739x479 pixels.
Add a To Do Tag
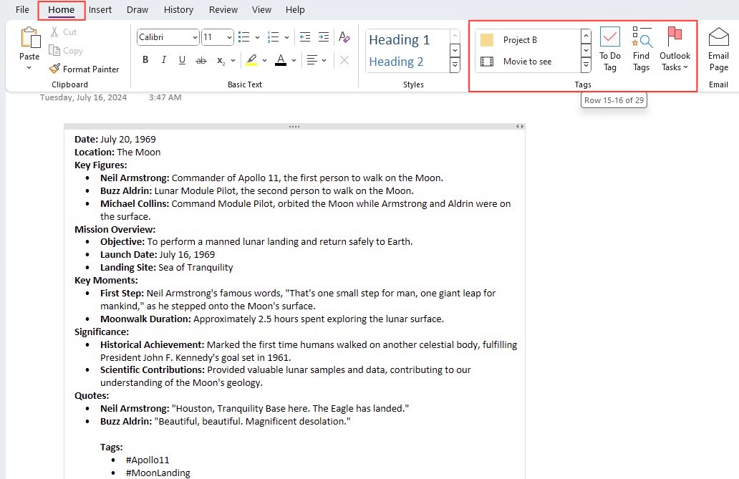[610, 49]
